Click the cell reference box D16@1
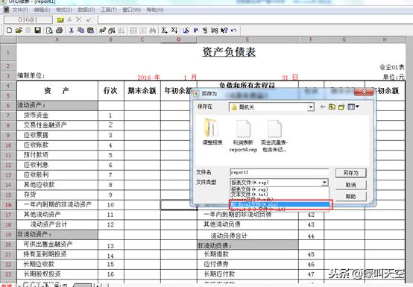The image size is (413, 287). click(28, 19)
